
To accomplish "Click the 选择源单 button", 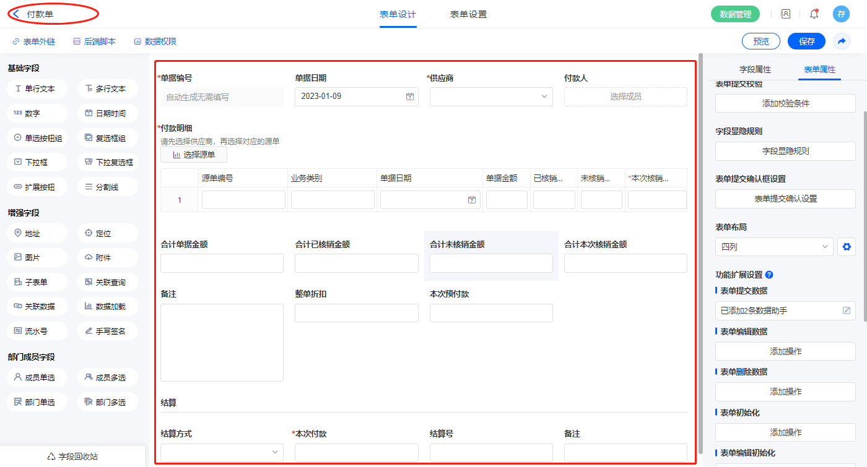I will pyautogui.click(x=193, y=155).
